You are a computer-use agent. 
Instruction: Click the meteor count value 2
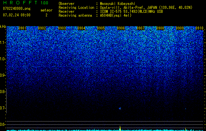[x=47, y=15]
